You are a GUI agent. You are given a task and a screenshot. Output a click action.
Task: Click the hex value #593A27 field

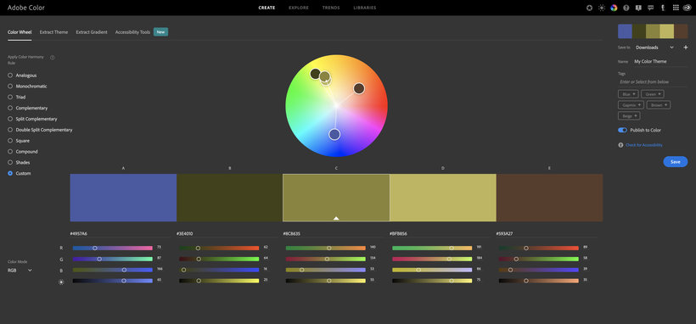pyautogui.click(x=546, y=233)
